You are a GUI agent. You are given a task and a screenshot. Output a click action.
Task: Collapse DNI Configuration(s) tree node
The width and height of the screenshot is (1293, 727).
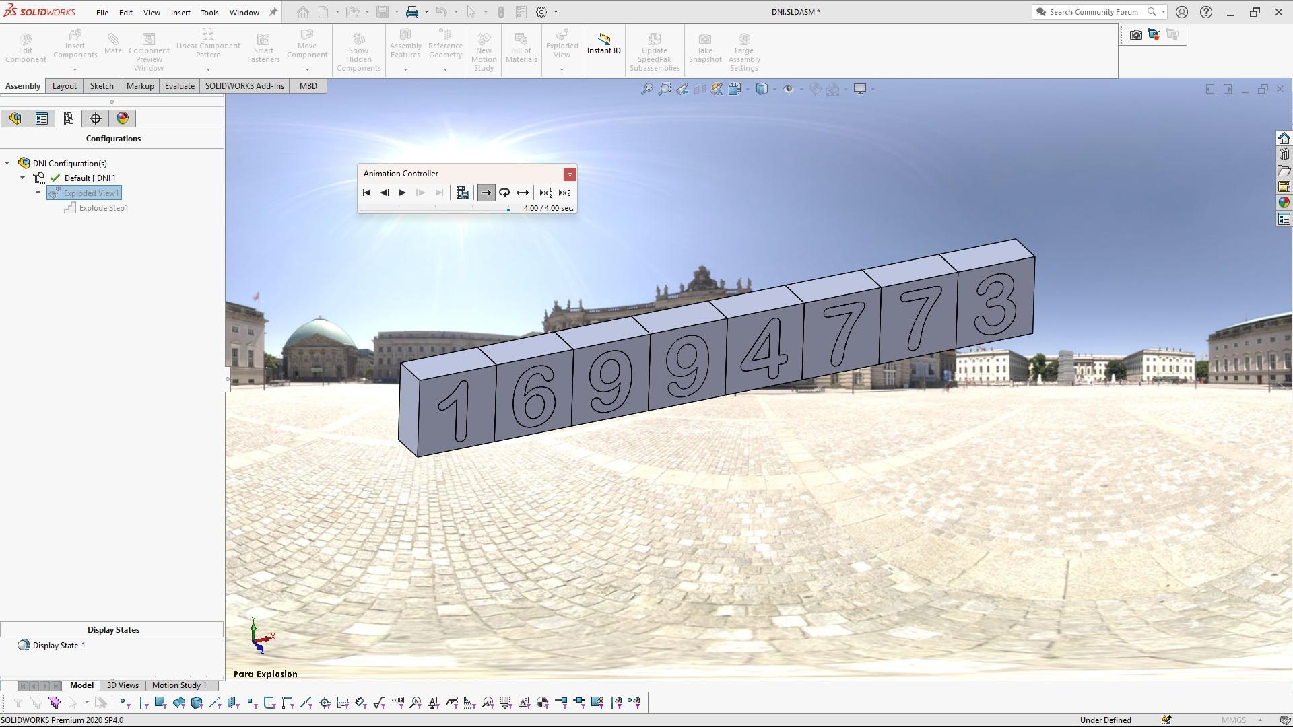[7, 163]
